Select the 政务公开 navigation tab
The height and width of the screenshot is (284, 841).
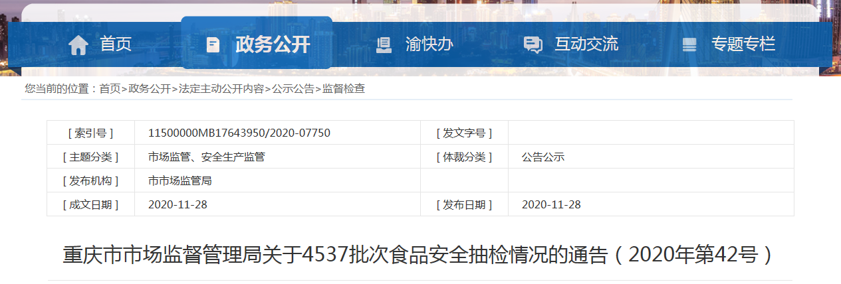point(257,43)
